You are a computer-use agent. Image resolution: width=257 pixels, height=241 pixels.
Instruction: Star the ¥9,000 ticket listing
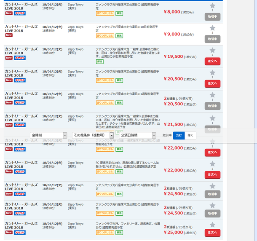[212, 28]
